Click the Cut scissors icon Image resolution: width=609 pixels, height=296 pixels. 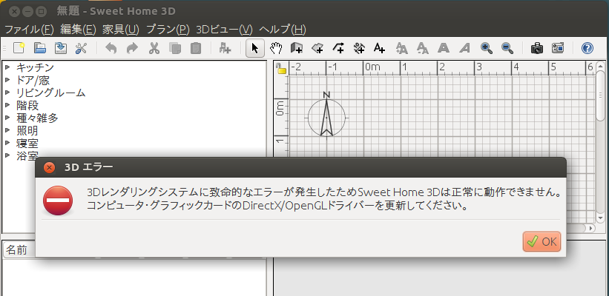pyautogui.click(x=154, y=48)
